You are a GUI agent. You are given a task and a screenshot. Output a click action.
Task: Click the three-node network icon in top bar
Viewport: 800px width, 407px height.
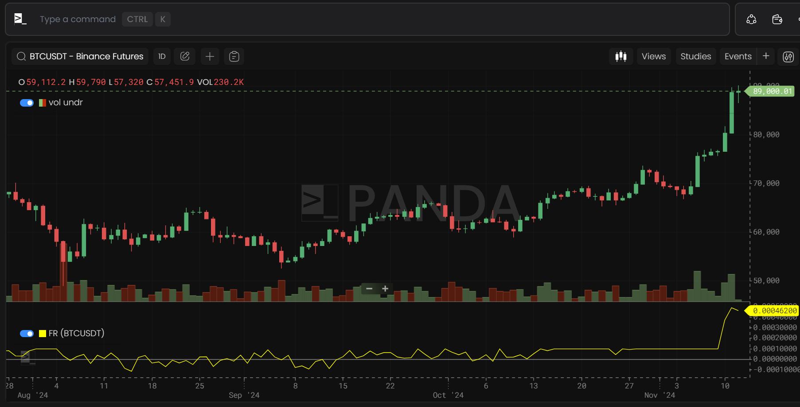click(751, 19)
